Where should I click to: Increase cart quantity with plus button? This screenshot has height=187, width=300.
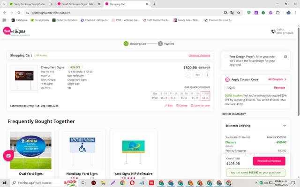click(207, 75)
